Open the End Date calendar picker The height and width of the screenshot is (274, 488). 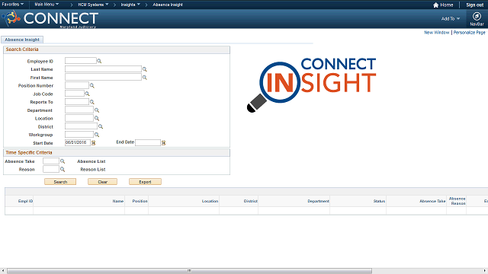163,143
